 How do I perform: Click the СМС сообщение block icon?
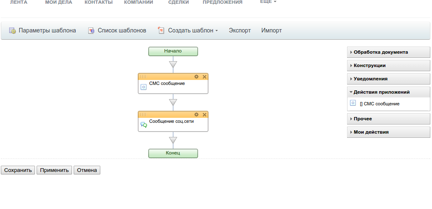point(144,87)
